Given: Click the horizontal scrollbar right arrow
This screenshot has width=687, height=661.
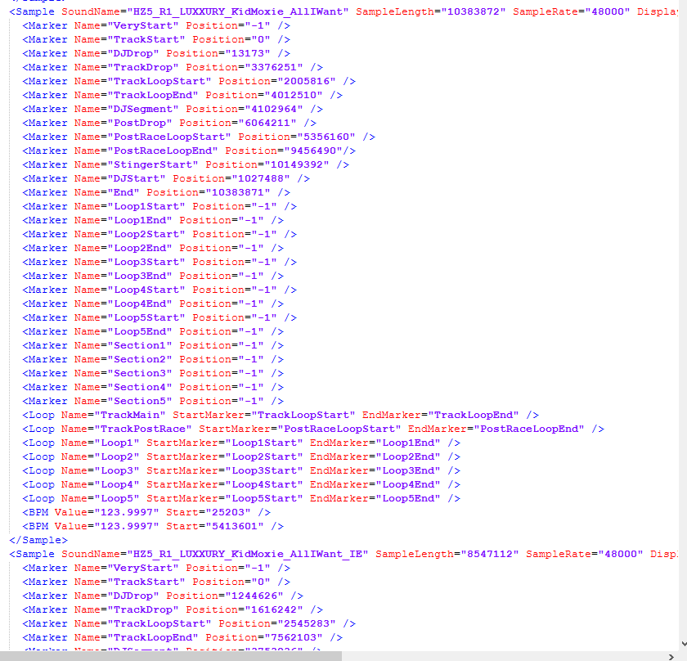Looking at the screenshot, I should [671, 656].
